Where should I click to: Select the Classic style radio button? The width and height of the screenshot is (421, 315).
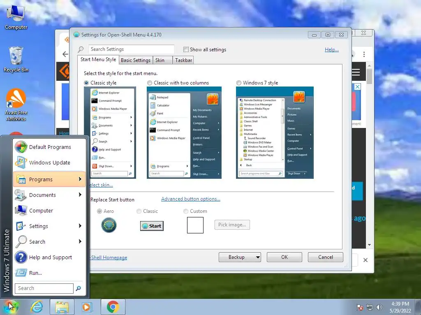tap(86, 83)
